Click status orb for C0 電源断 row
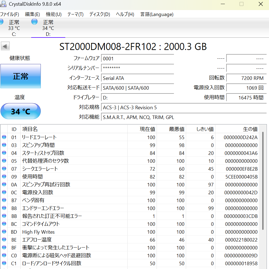Viewport: 269px width, 269px height. pos(4,255)
